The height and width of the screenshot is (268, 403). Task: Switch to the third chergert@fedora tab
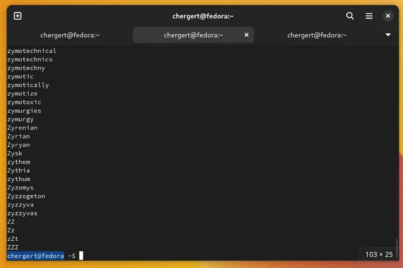click(317, 35)
